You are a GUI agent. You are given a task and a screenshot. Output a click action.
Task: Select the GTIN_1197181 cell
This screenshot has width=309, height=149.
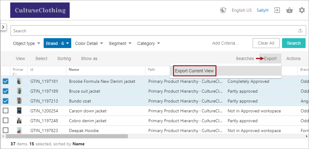[44, 81]
